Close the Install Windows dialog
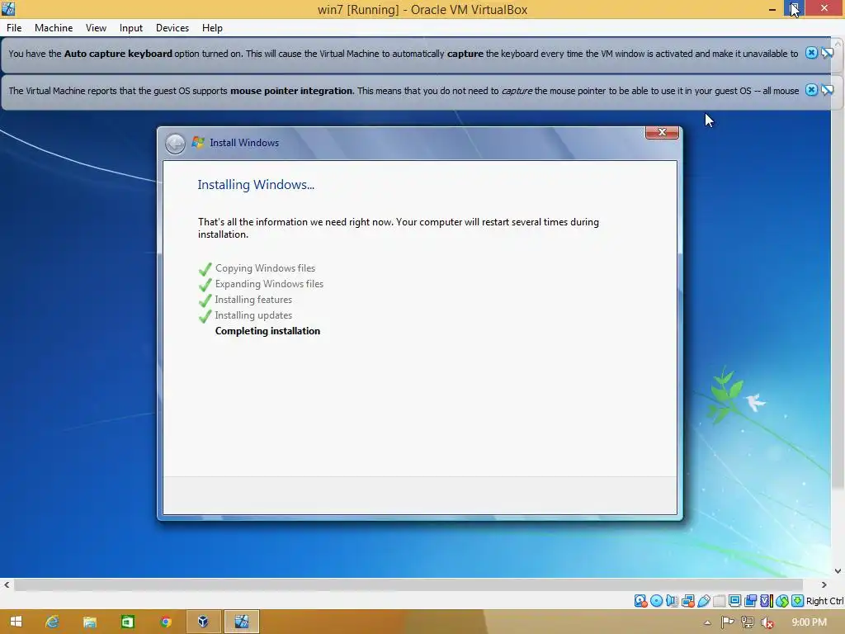 pos(662,132)
